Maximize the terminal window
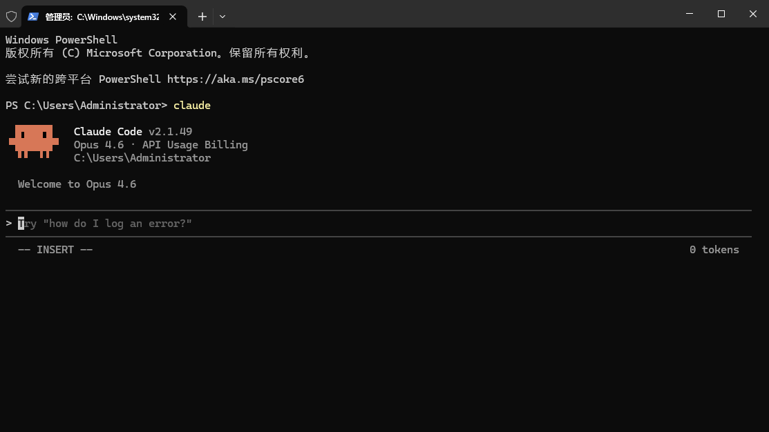Image resolution: width=769 pixels, height=432 pixels. click(721, 14)
